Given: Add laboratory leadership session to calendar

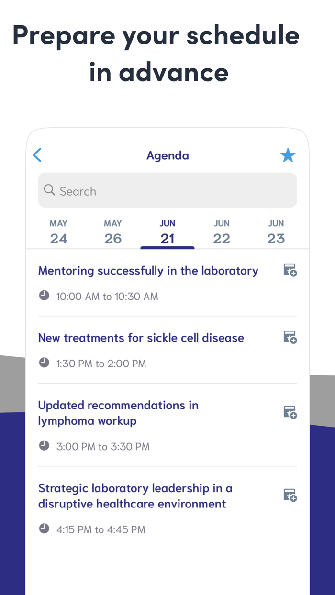Looking at the screenshot, I should coord(290,495).
